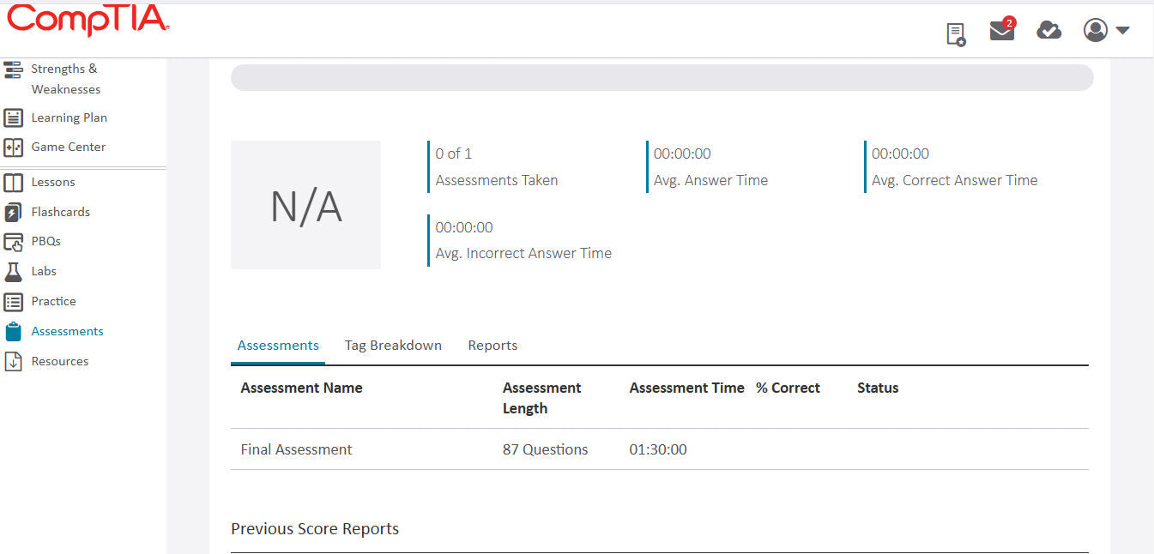Image resolution: width=1154 pixels, height=554 pixels.
Task: Select the Resources download icon
Action: coord(13,360)
